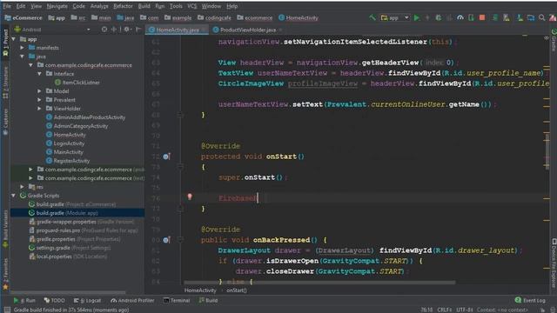Select settings.gradle file
Screen dimensions: 557x313
tap(70, 248)
